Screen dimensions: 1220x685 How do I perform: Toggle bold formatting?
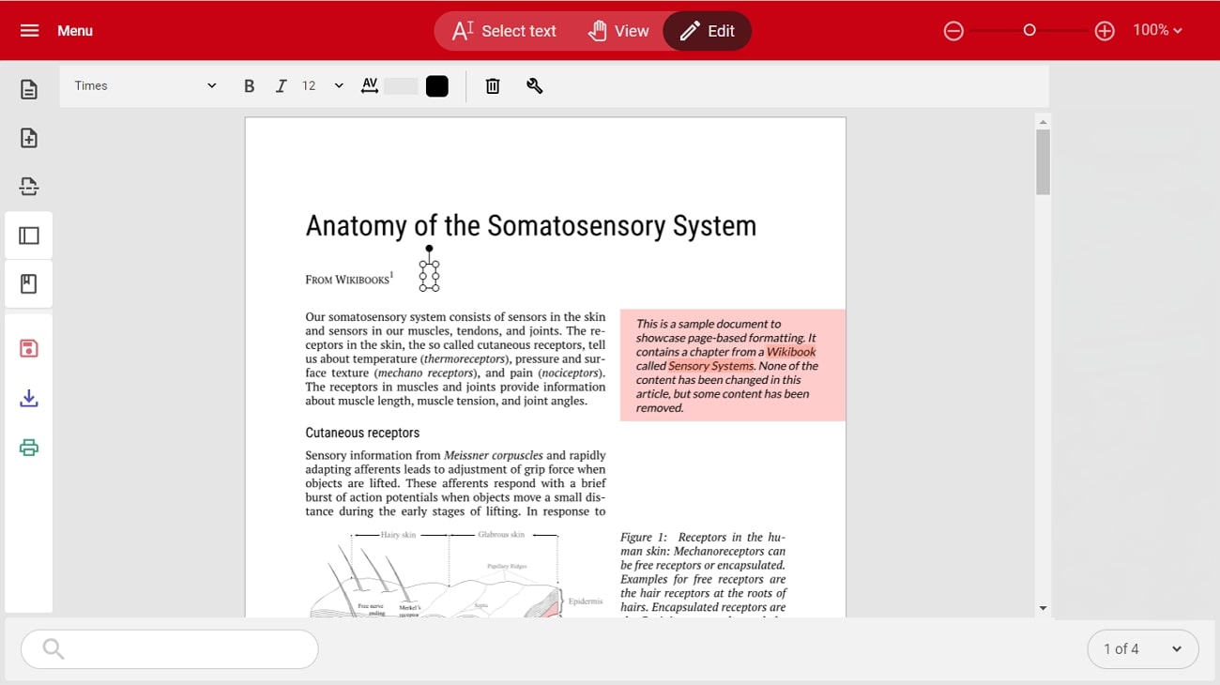click(249, 86)
